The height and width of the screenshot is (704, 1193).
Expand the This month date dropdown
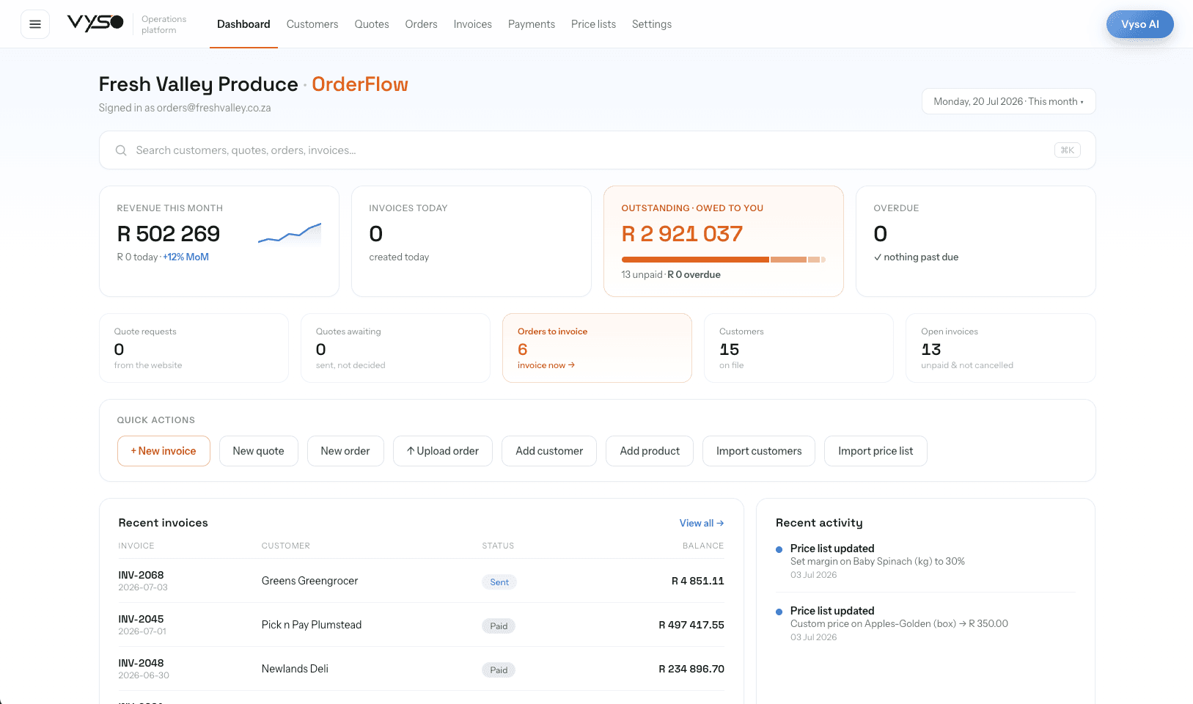(1008, 101)
